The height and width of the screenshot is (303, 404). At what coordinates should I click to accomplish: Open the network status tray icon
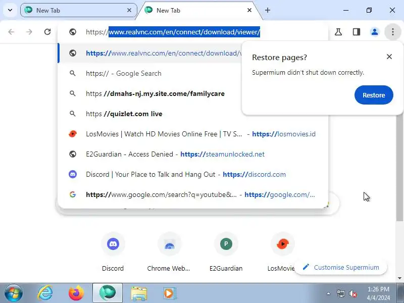(x=340, y=293)
